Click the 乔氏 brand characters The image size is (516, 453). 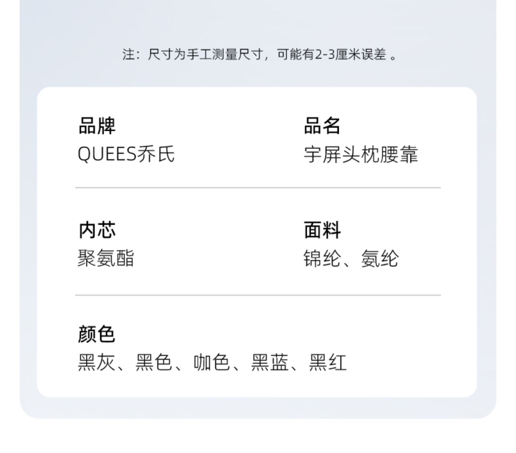(x=156, y=154)
